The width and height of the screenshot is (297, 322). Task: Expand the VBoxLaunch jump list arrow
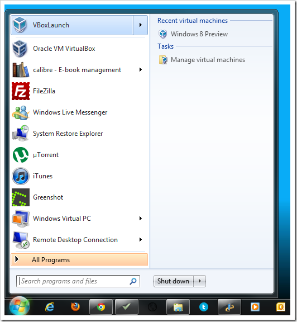pyautogui.click(x=141, y=25)
